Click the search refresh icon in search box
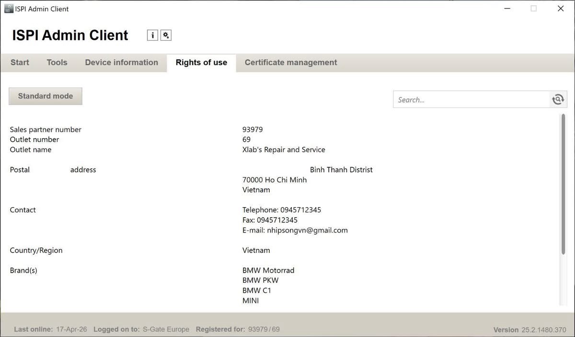The image size is (575, 337). coord(558,99)
